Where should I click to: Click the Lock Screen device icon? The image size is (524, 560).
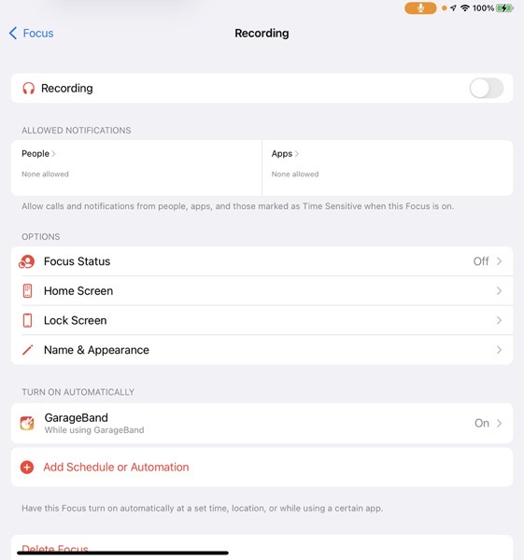tap(27, 320)
